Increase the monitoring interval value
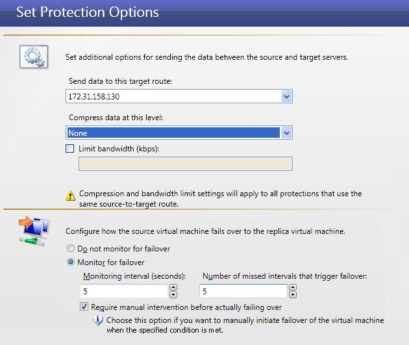409x345 pixels. 173,288
